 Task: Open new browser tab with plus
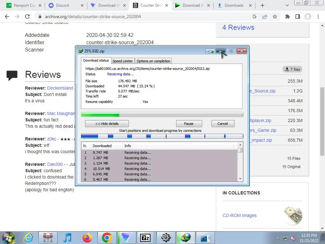(x=262, y=5)
